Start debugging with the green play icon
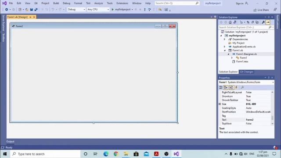 tap(112, 10)
